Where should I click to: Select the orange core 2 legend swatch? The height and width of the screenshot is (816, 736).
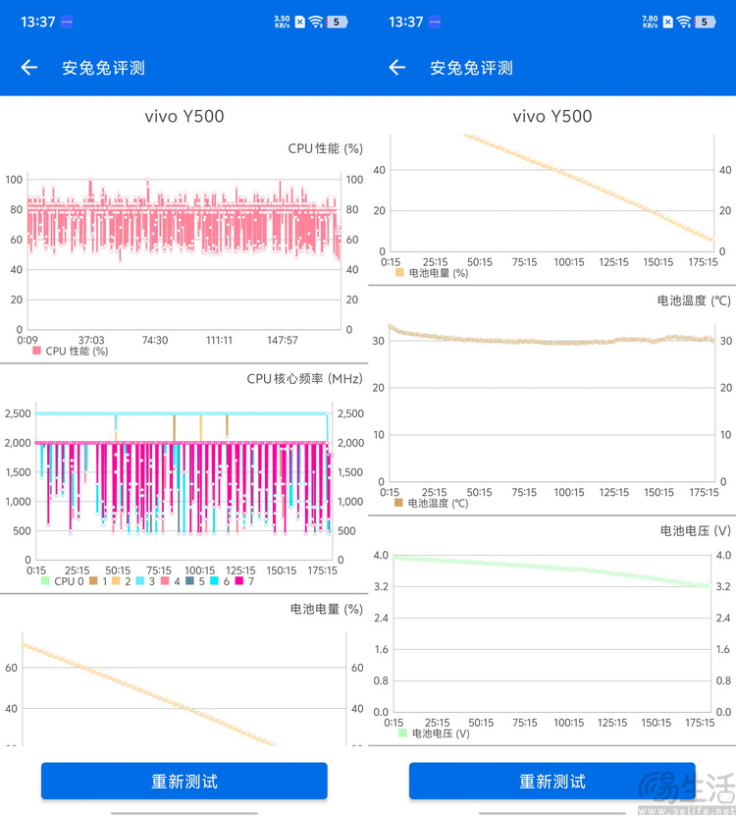coord(116,580)
